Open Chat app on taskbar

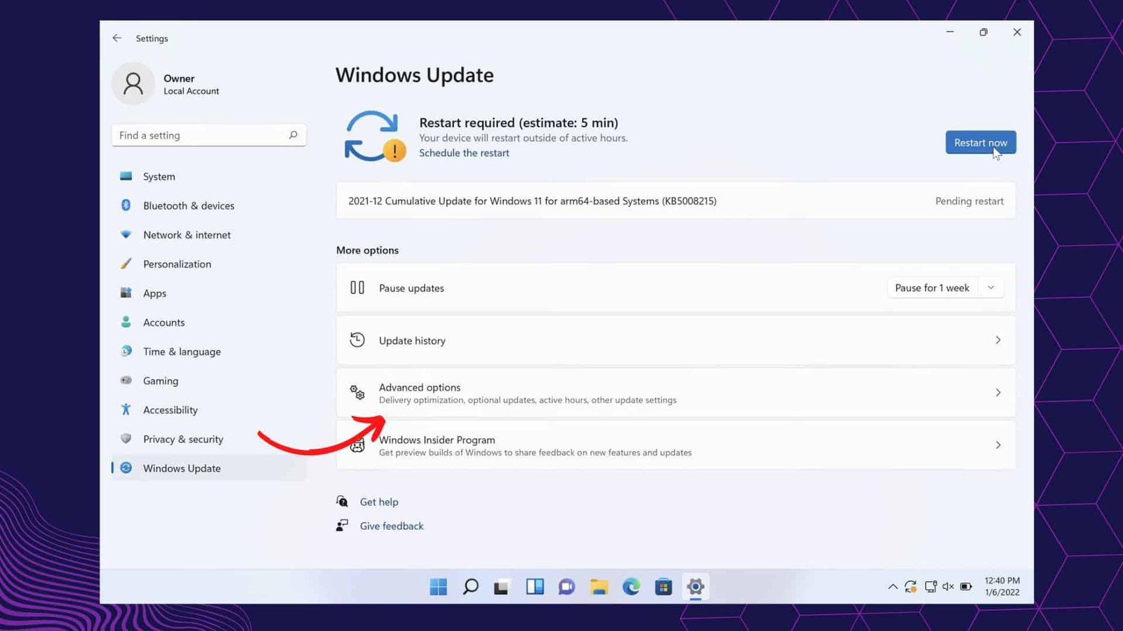tap(566, 587)
